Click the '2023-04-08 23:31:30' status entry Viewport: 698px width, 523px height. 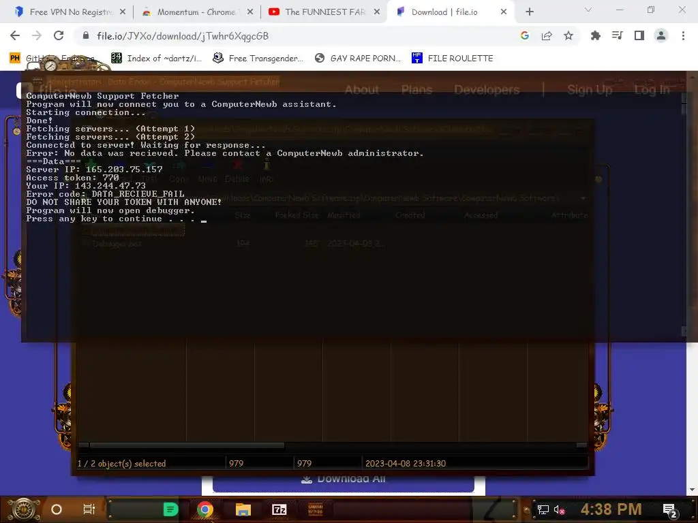[406, 463]
